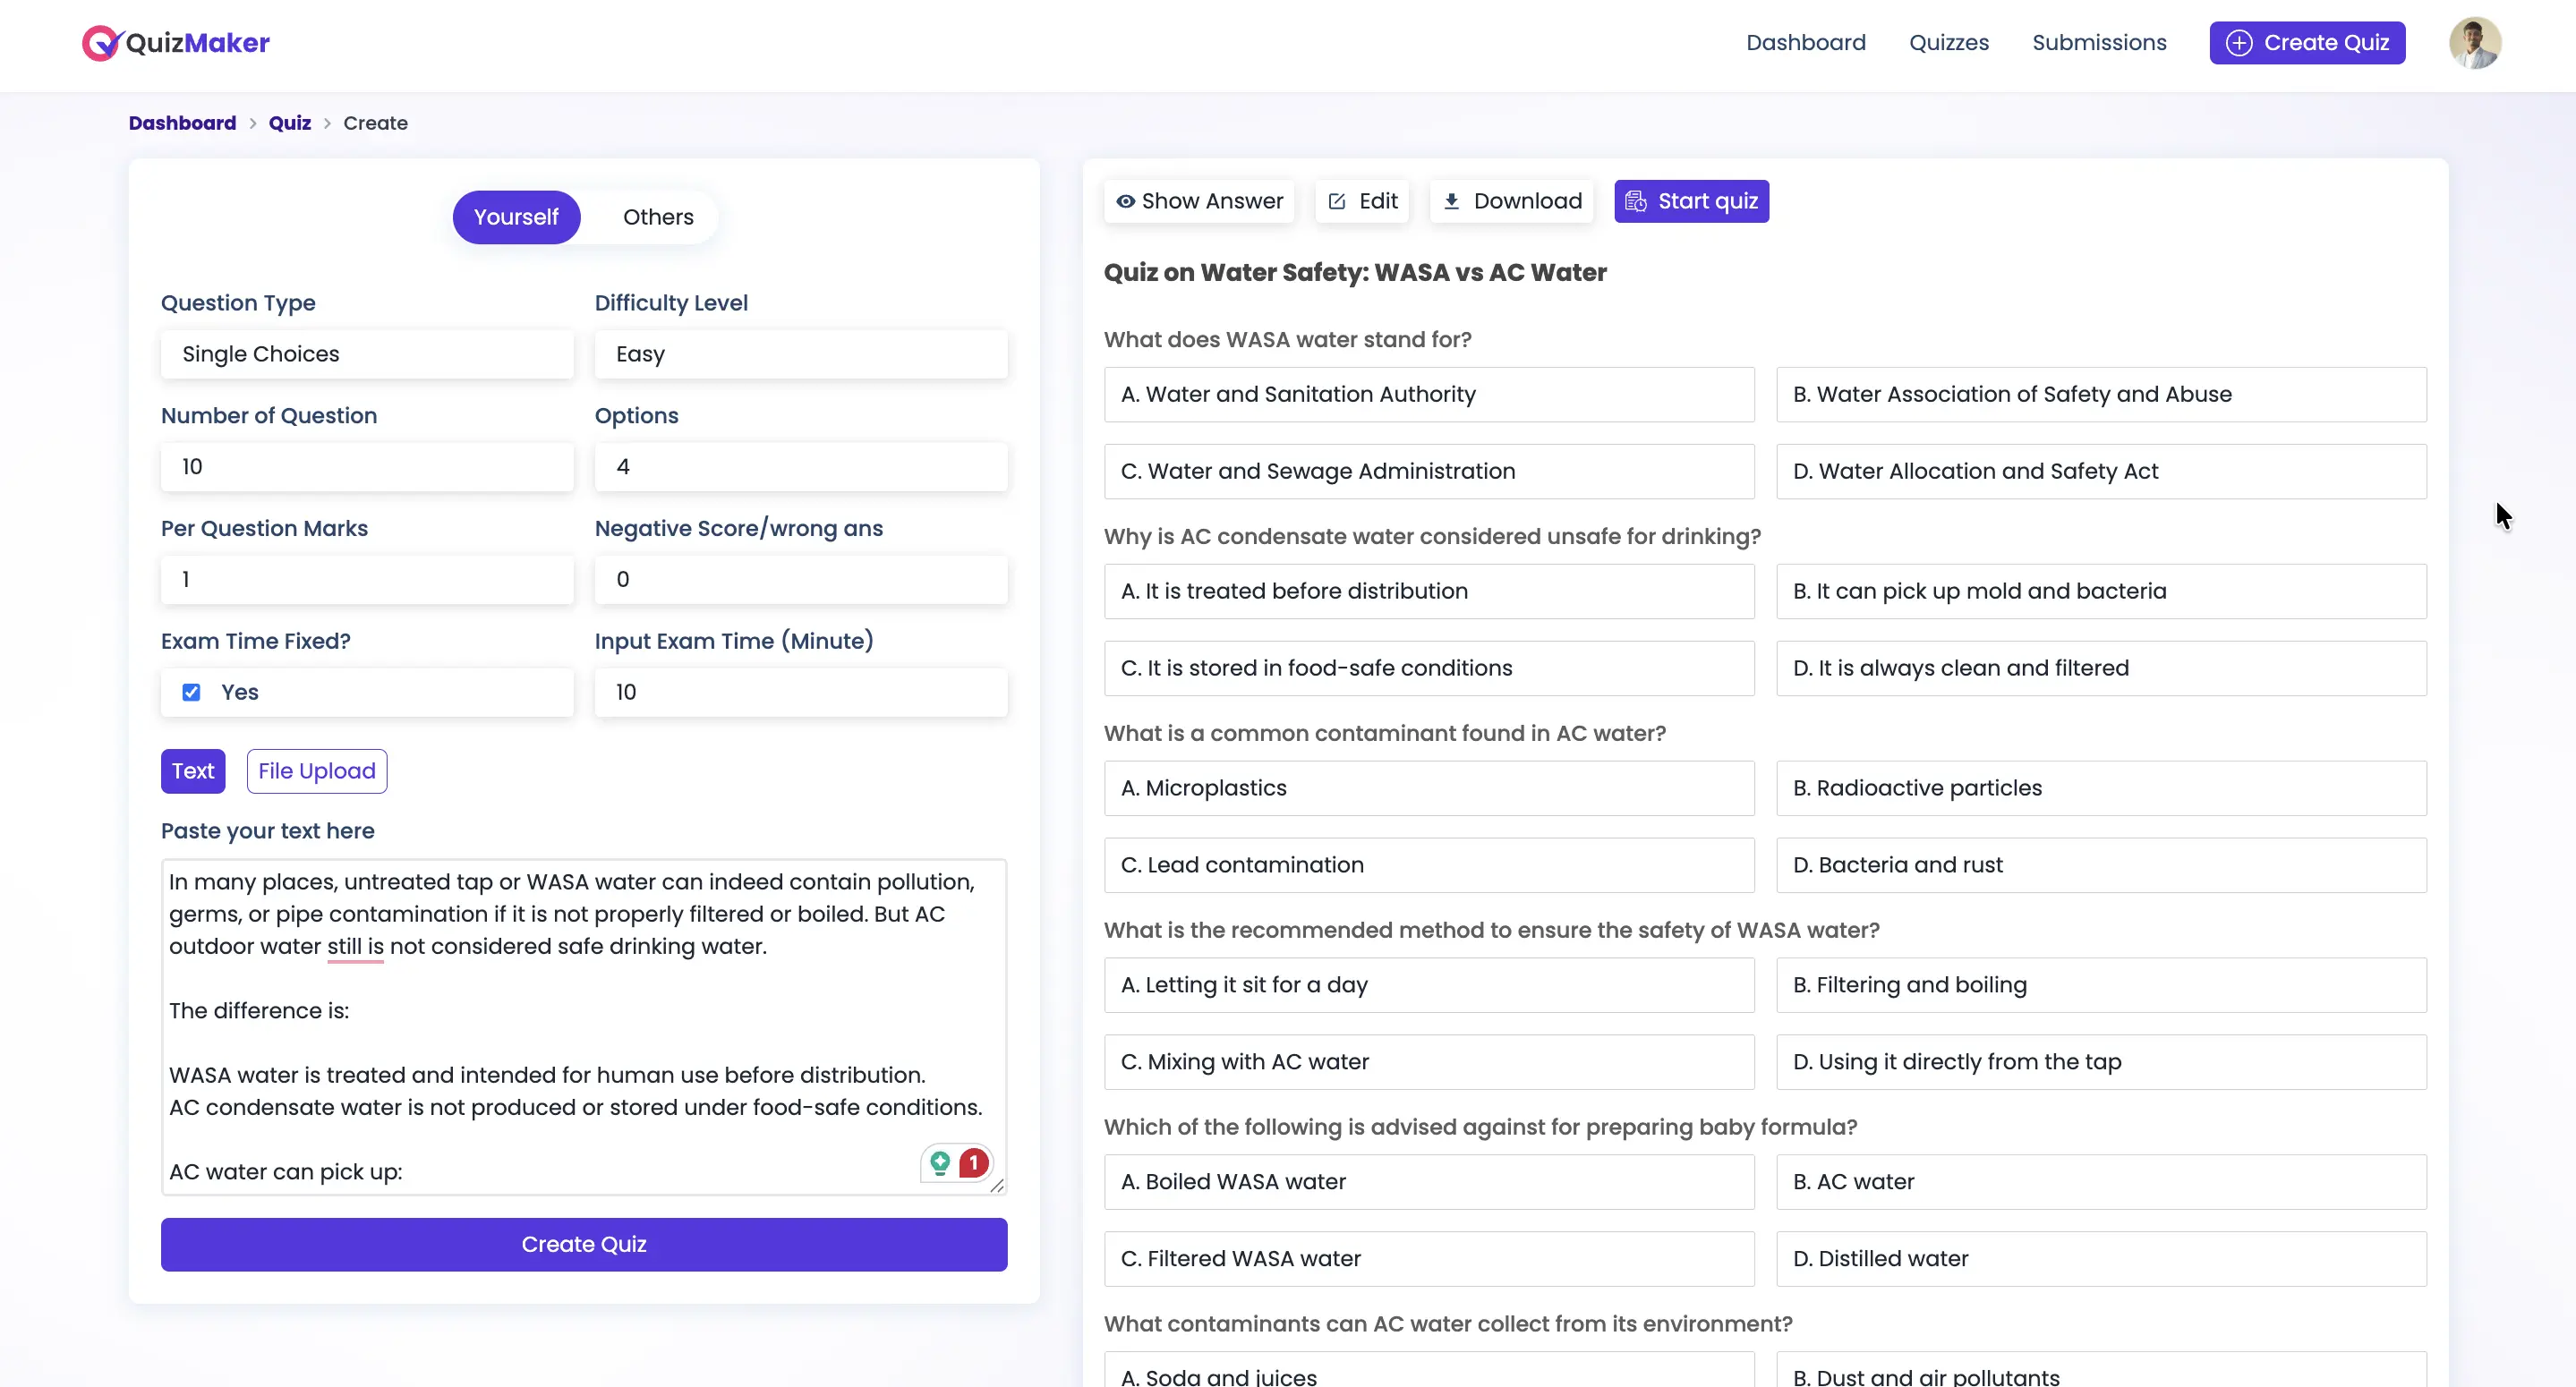Viewport: 2576px width, 1387px height.
Task: Click Create Quiz in top navigation
Action: click(2307, 43)
